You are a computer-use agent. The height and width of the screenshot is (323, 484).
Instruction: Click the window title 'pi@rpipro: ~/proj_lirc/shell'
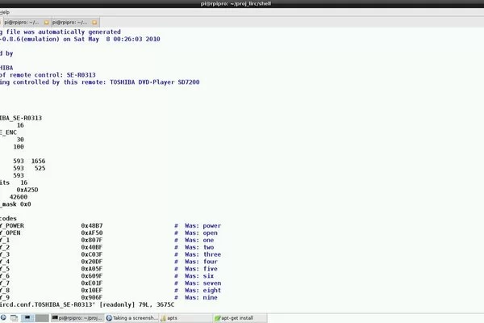236,4
